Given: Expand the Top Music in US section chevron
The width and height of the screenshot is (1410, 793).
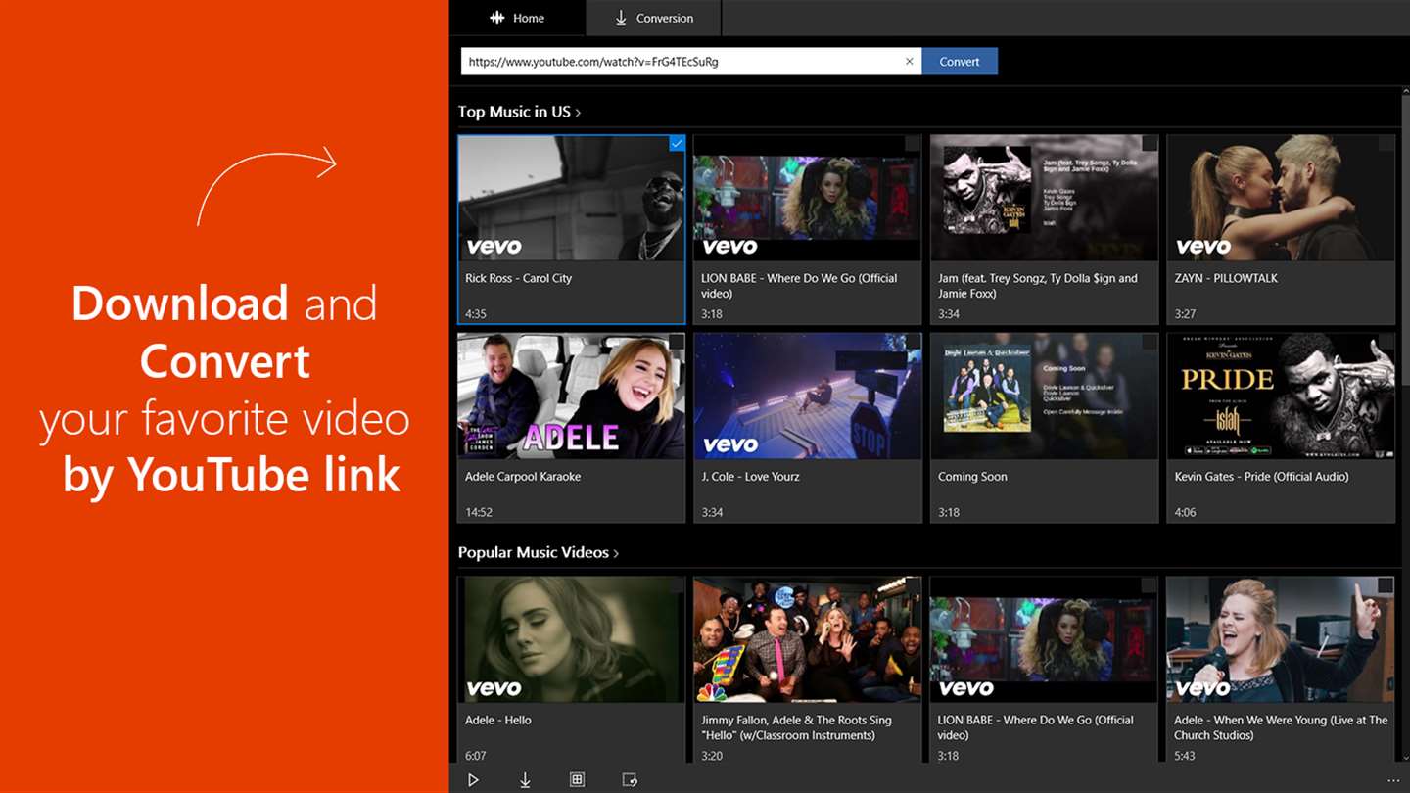Looking at the screenshot, I should [578, 113].
